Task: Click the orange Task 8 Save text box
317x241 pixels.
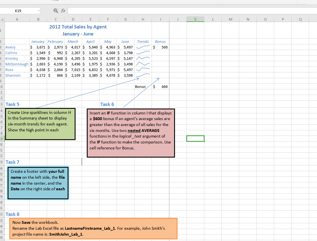Action: click(93, 228)
